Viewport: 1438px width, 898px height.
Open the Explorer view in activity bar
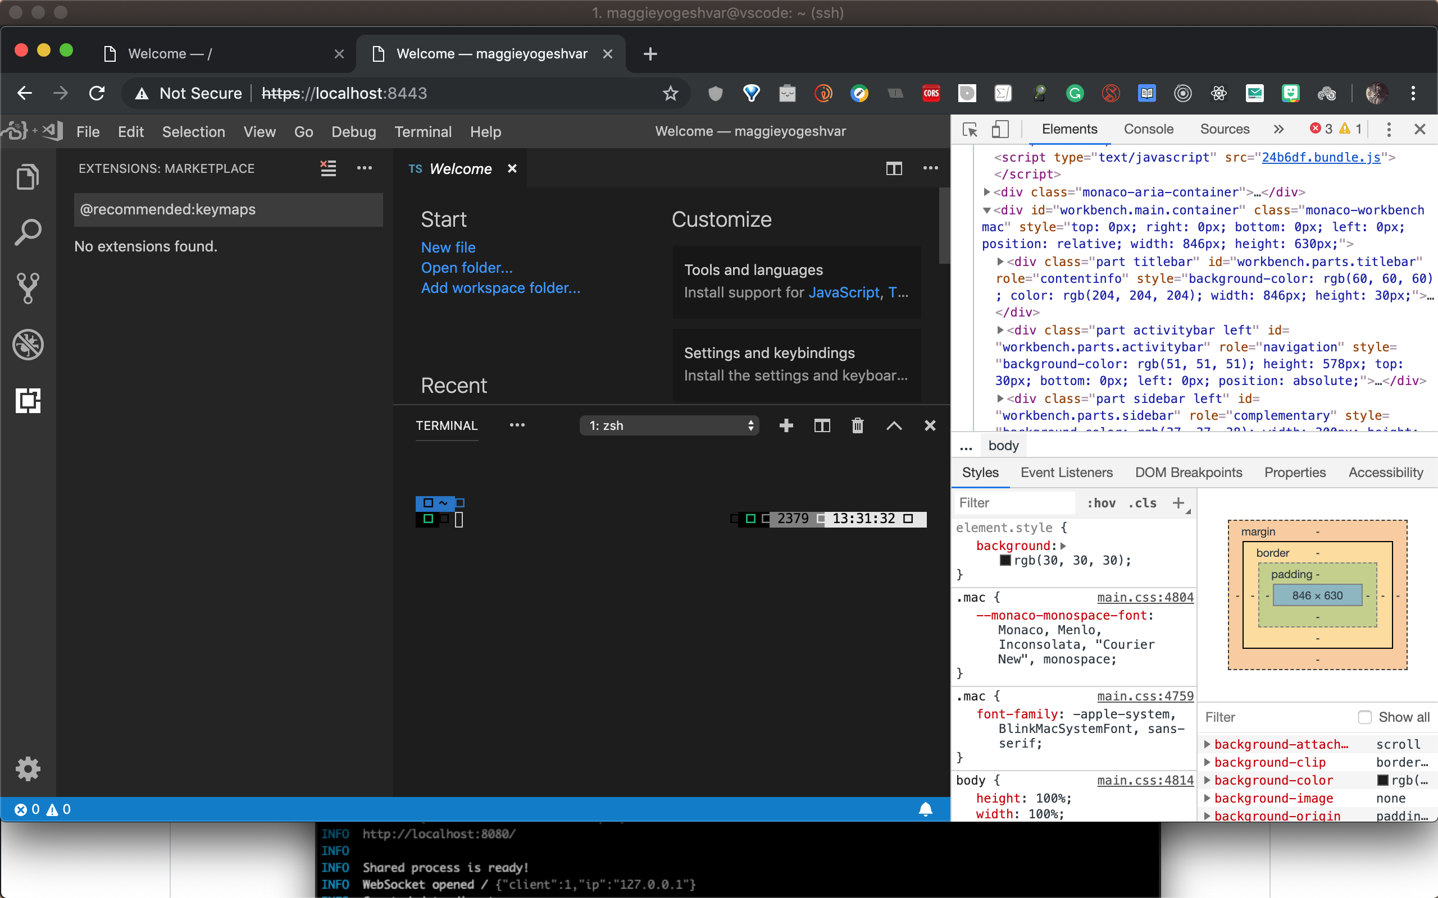click(28, 176)
